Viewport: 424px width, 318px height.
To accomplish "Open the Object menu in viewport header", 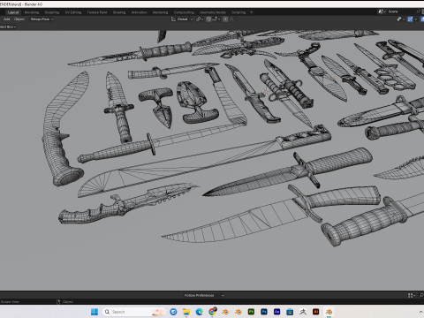I will pyautogui.click(x=19, y=19).
